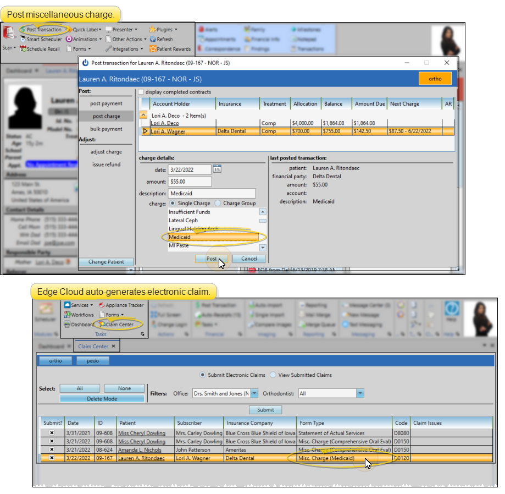Viewport: 505px width, 494px height.
Task: Click the Refresh toolbar icon
Action: [153, 40]
